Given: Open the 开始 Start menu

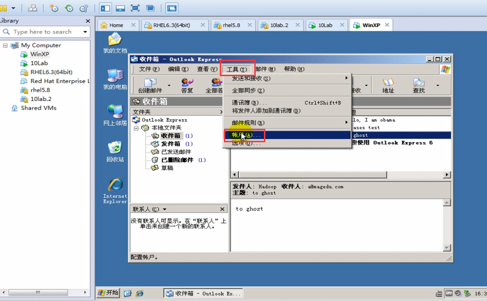Looking at the screenshot, I should (108, 293).
